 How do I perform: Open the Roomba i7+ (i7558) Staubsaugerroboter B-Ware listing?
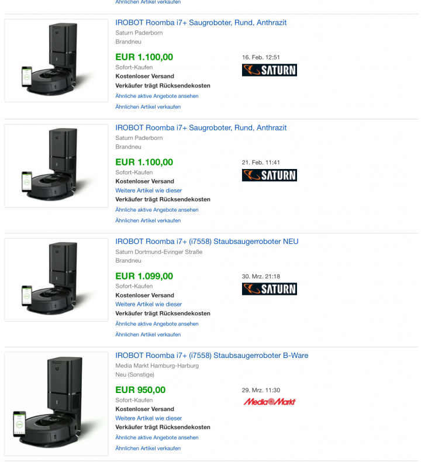[x=212, y=356]
